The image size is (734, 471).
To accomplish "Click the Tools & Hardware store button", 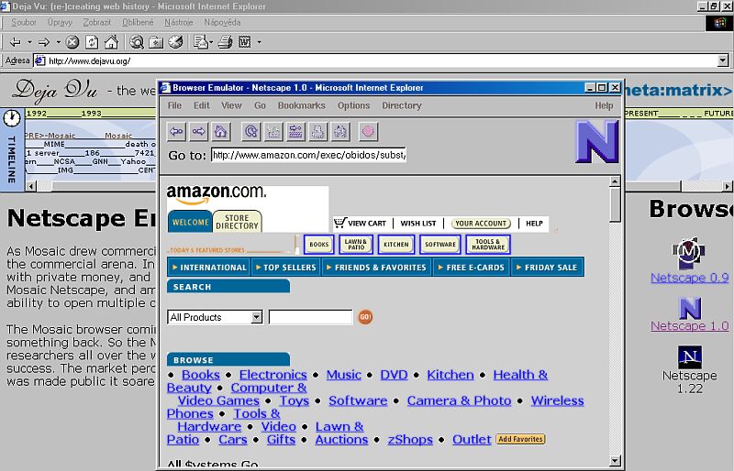I will (x=488, y=244).
